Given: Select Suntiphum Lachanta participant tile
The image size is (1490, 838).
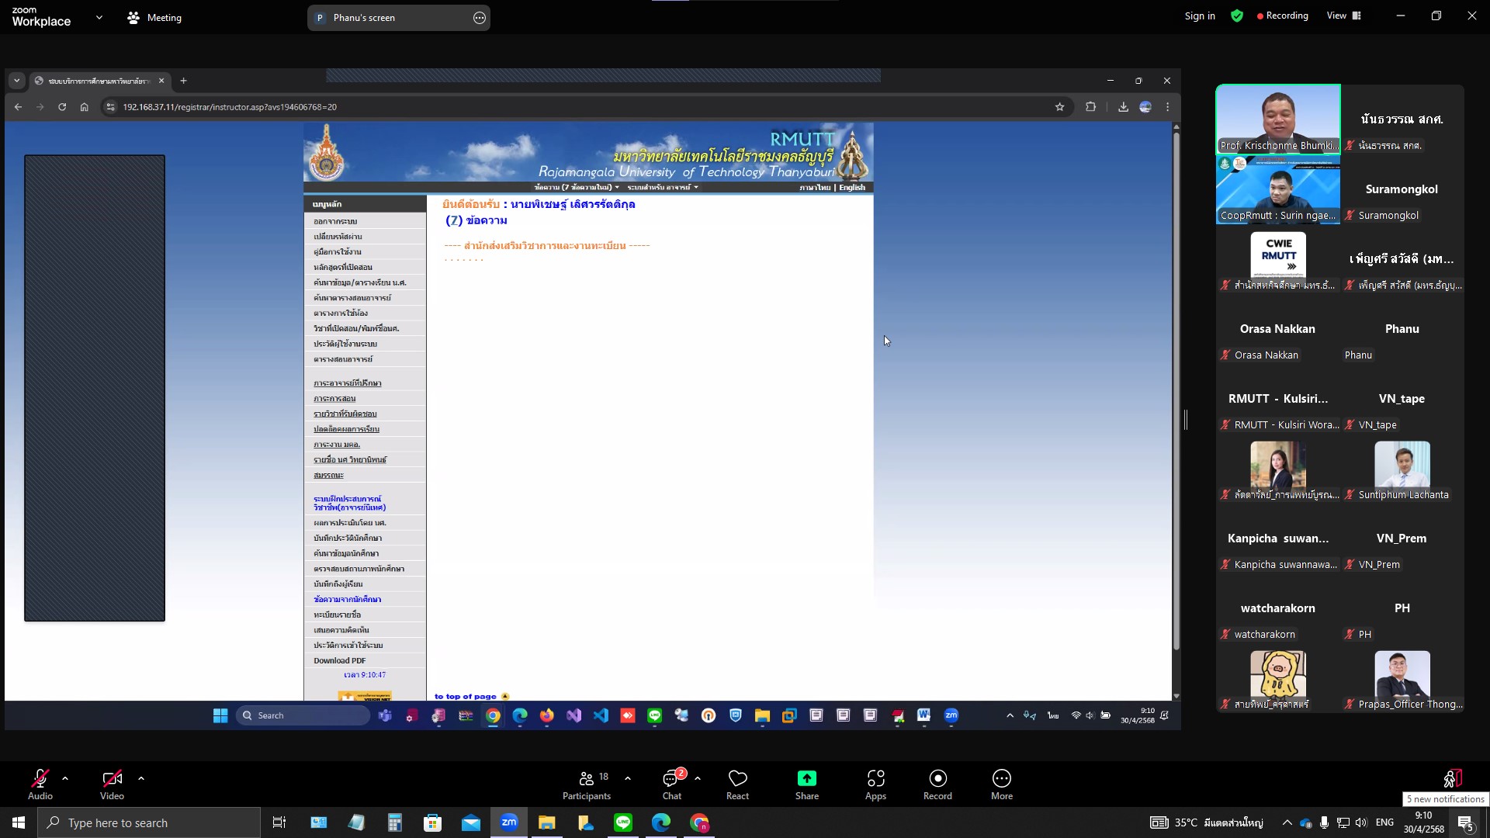Looking at the screenshot, I should [x=1402, y=468].
